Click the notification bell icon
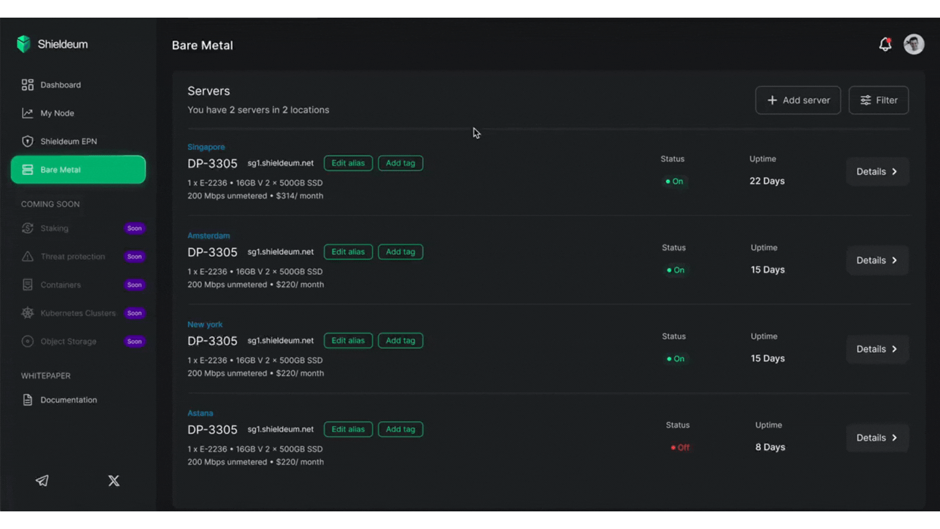The width and height of the screenshot is (940, 529). (885, 45)
